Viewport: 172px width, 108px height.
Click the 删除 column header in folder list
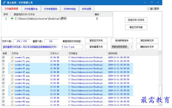pyautogui.click(x=97, y=14)
